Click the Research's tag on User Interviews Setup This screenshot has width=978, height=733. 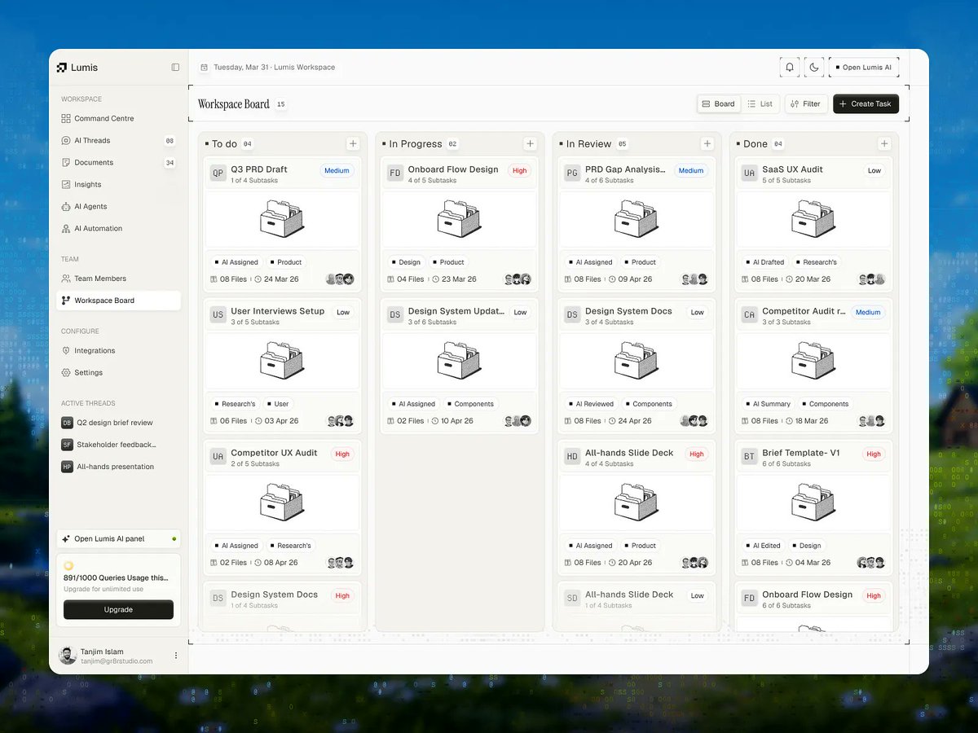pyautogui.click(x=235, y=404)
